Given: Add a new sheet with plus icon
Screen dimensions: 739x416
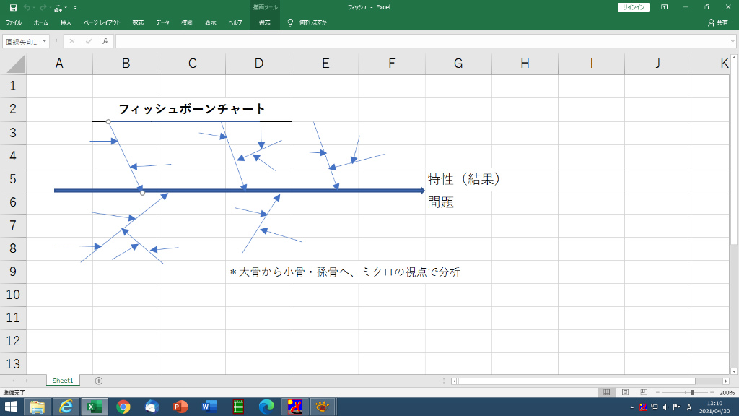Looking at the screenshot, I should [99, 381].
